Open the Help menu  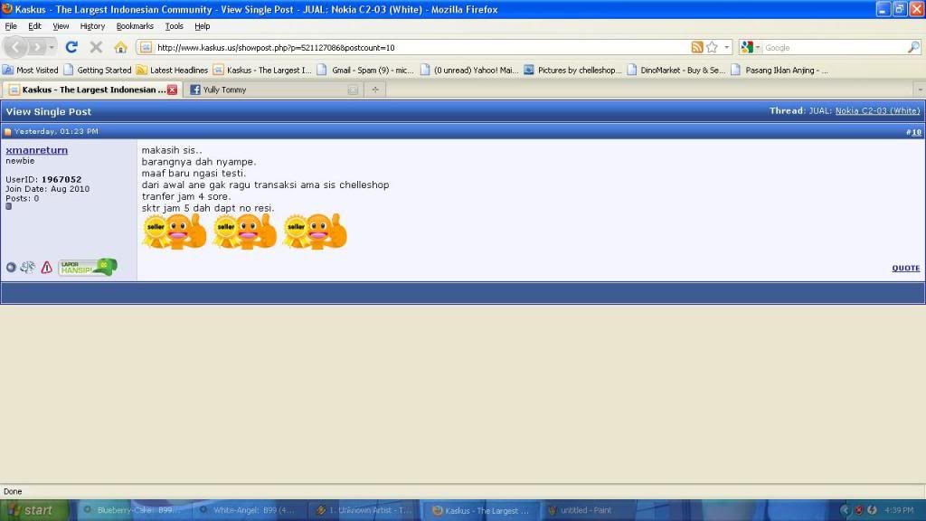tap(203, 26)
